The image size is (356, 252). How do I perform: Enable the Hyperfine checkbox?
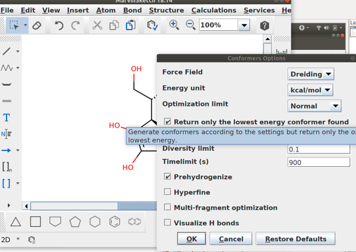tap(168, 192)
